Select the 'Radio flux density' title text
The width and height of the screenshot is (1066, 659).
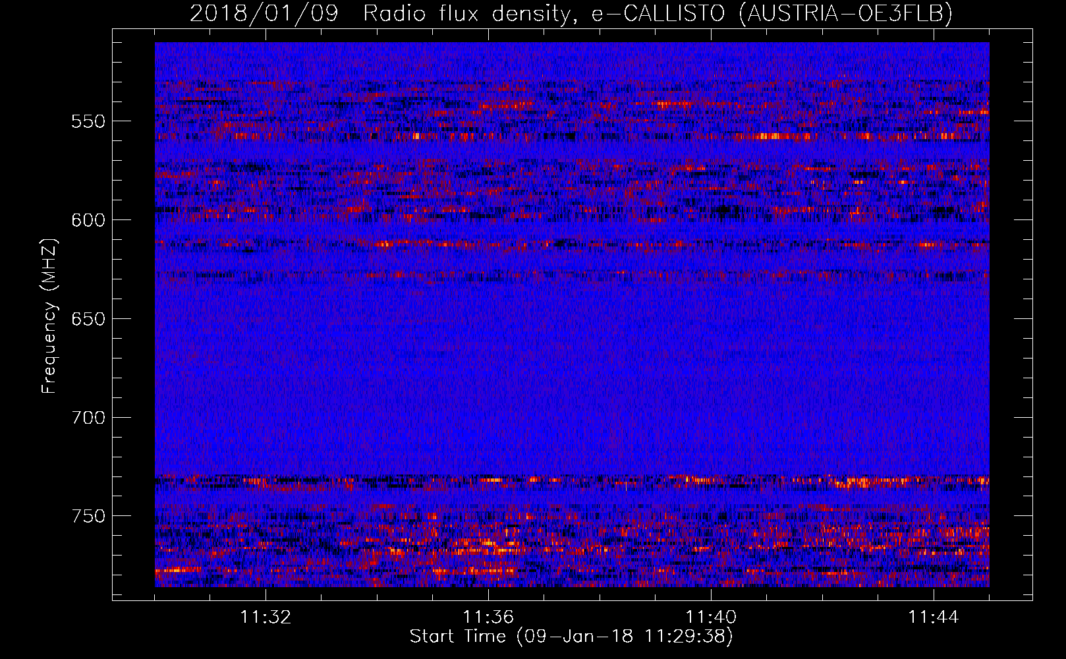pos(466,14)
